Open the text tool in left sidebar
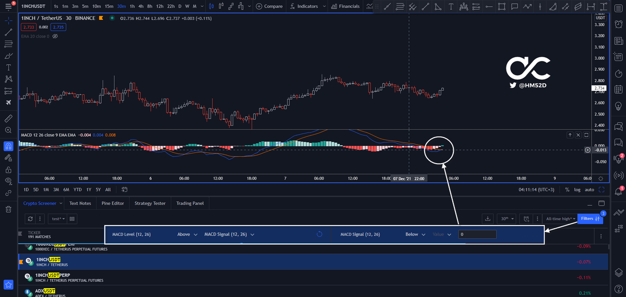The width and height of the screenshot is (626, 297). click(x=8, y=67)
